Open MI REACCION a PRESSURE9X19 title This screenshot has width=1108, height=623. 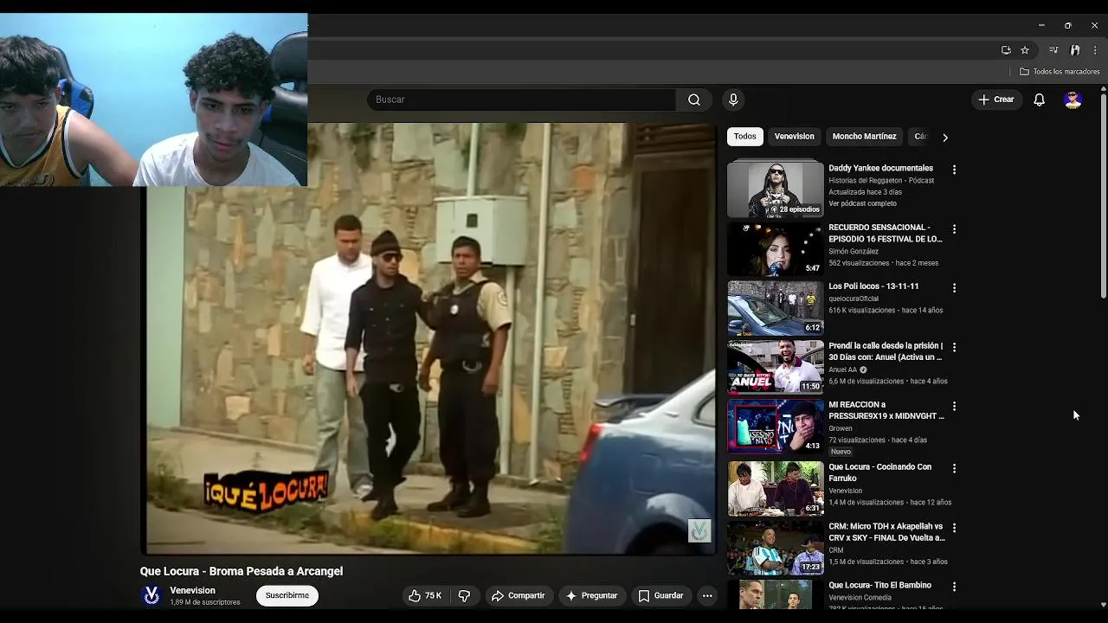886,410
